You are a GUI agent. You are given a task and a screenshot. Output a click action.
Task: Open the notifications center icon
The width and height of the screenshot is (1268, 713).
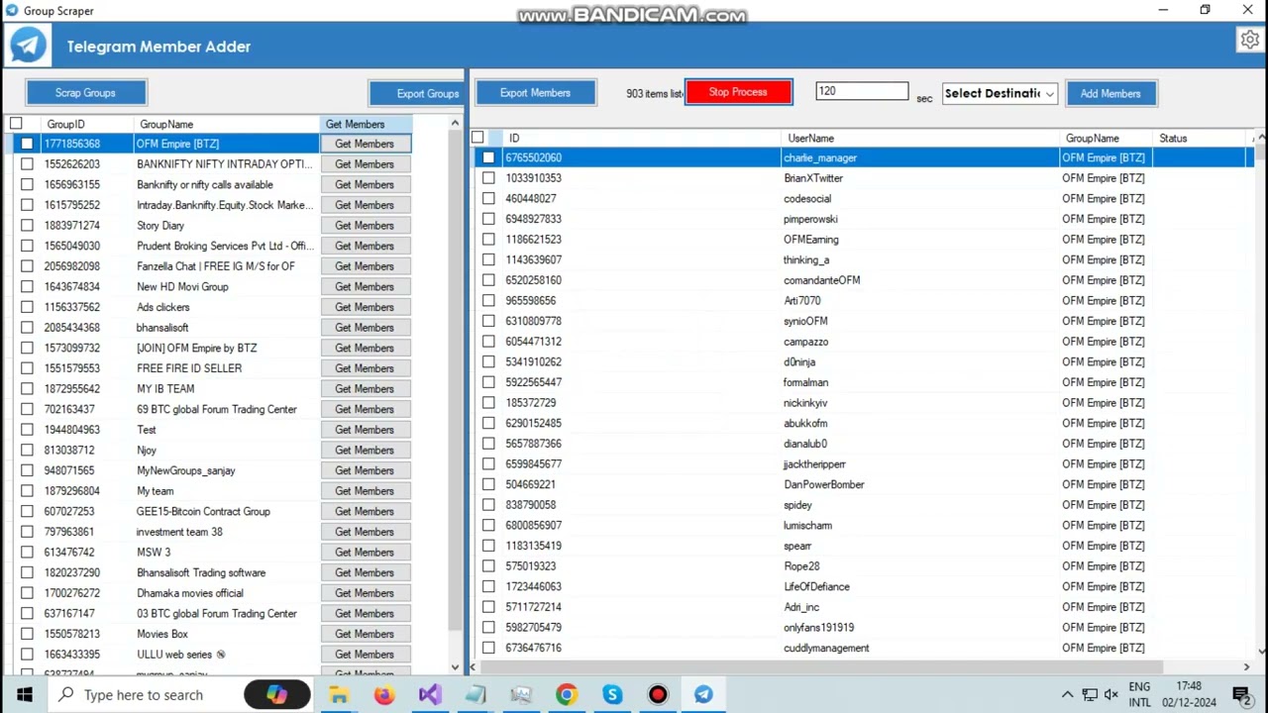[x=1241, y=694]
